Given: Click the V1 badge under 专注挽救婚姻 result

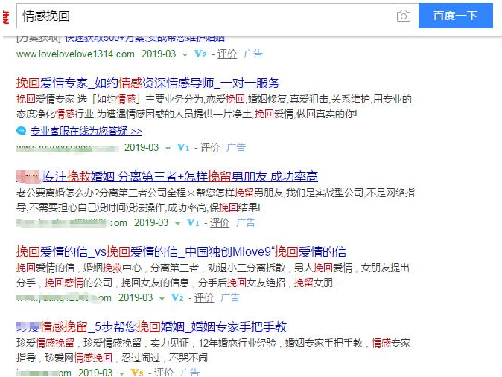Looking at the screenshot, I should tap(193, 222).
